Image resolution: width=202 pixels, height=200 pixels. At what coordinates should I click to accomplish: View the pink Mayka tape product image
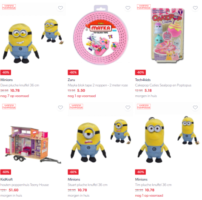click(x=101, y=35)
